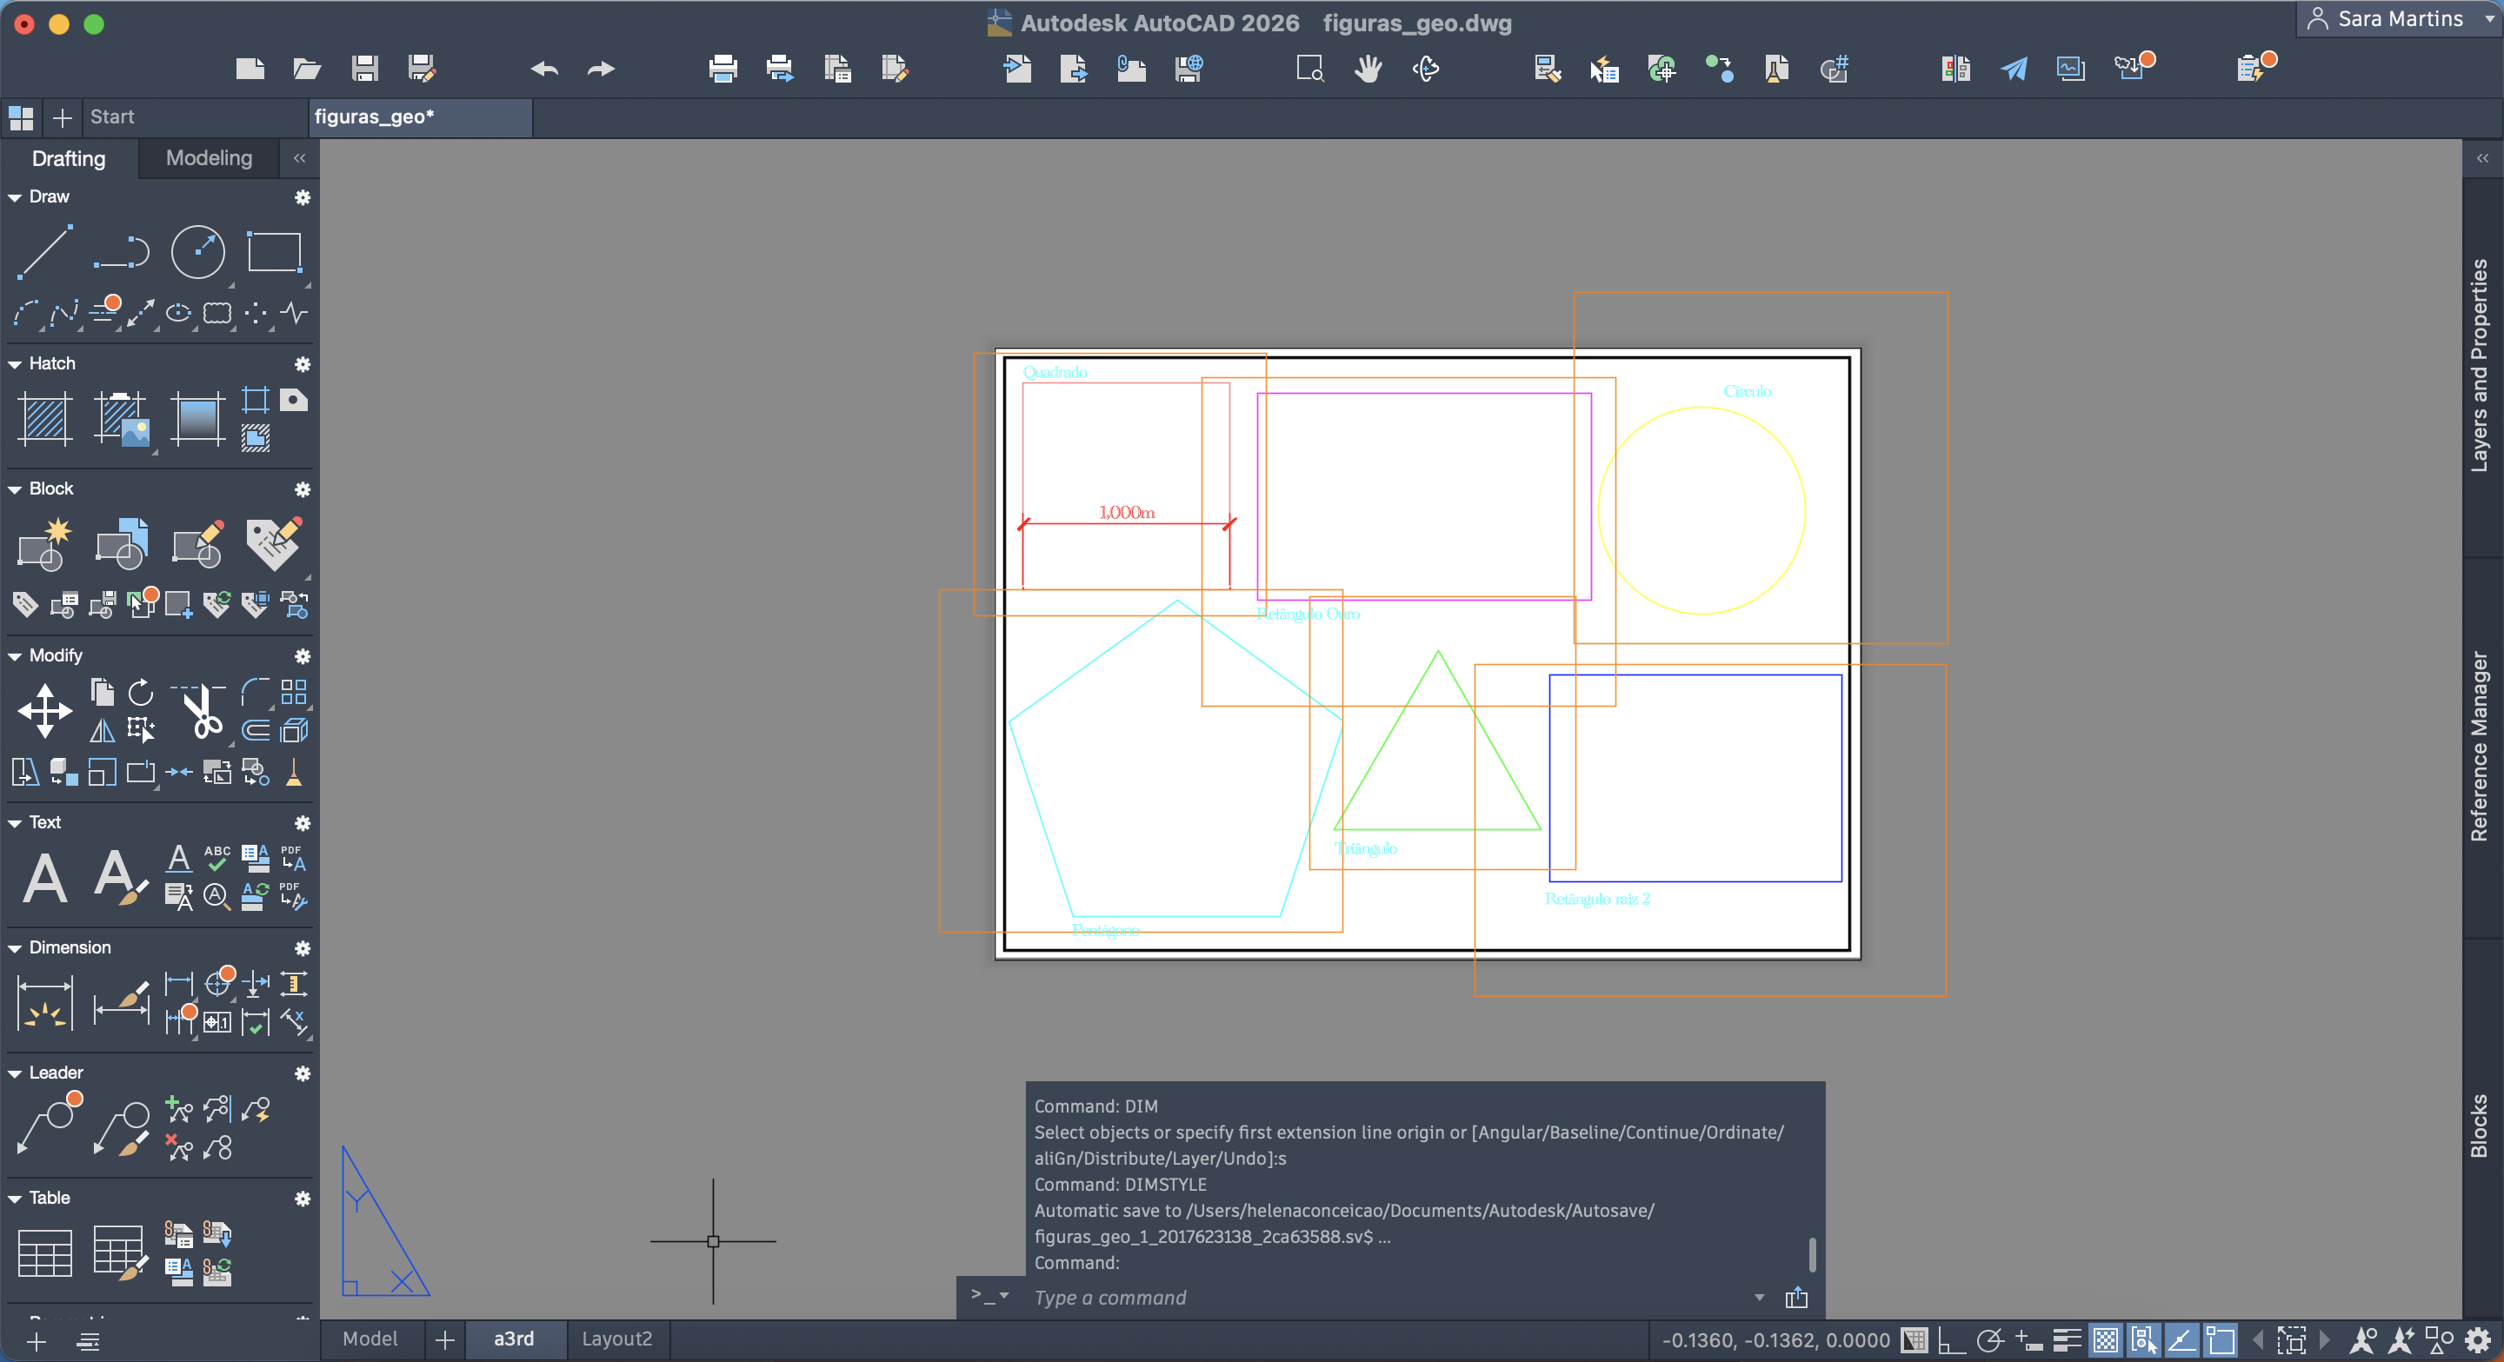
Task: Open the Hatch pattern tool
Action: pos(43,419)
